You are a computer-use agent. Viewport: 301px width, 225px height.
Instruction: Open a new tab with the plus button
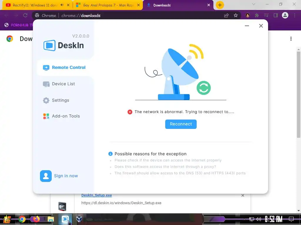coord(220,5)
